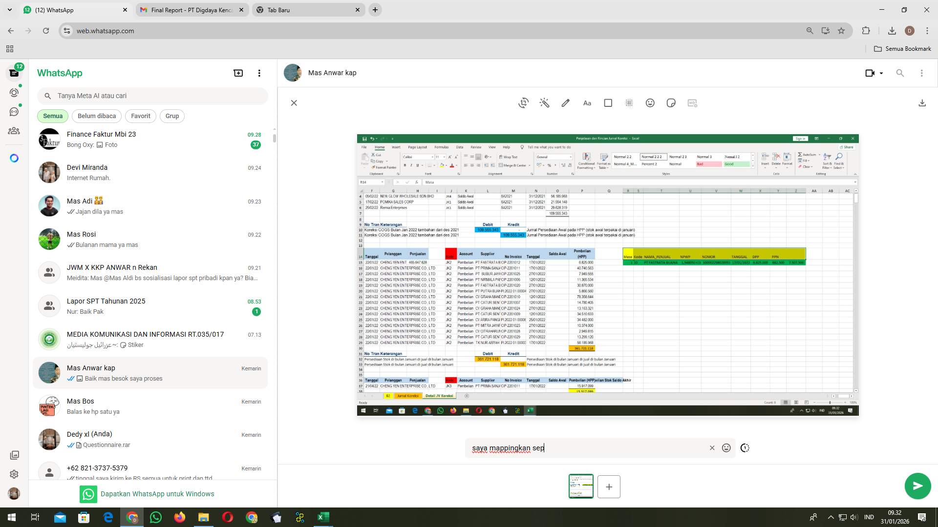Open Excel from the taskbar
938x527 pixels.
tap(323, 517)
